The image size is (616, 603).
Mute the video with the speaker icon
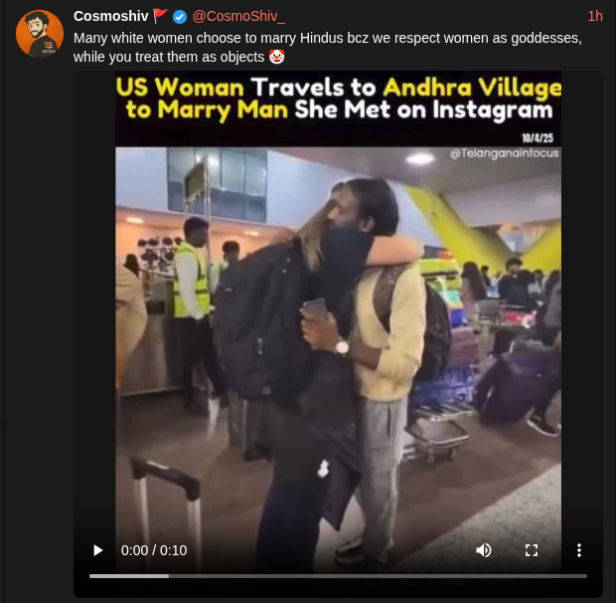(484, 550)
